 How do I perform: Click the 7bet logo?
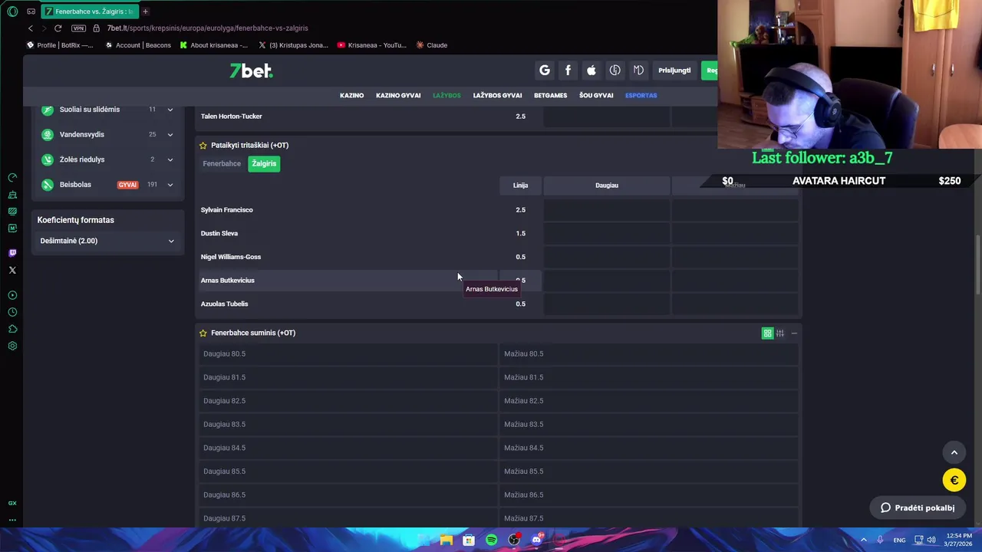click(x=251, y=71)
